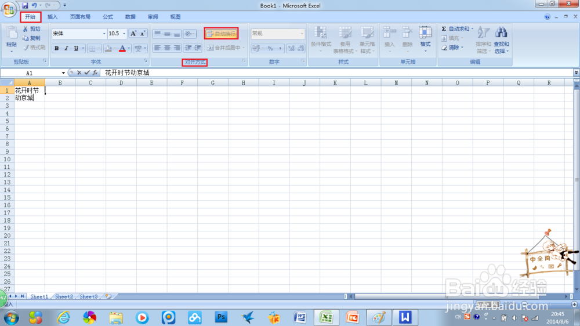Decrease cell indent
Screen dimensions: 580x326
(188, 48)
